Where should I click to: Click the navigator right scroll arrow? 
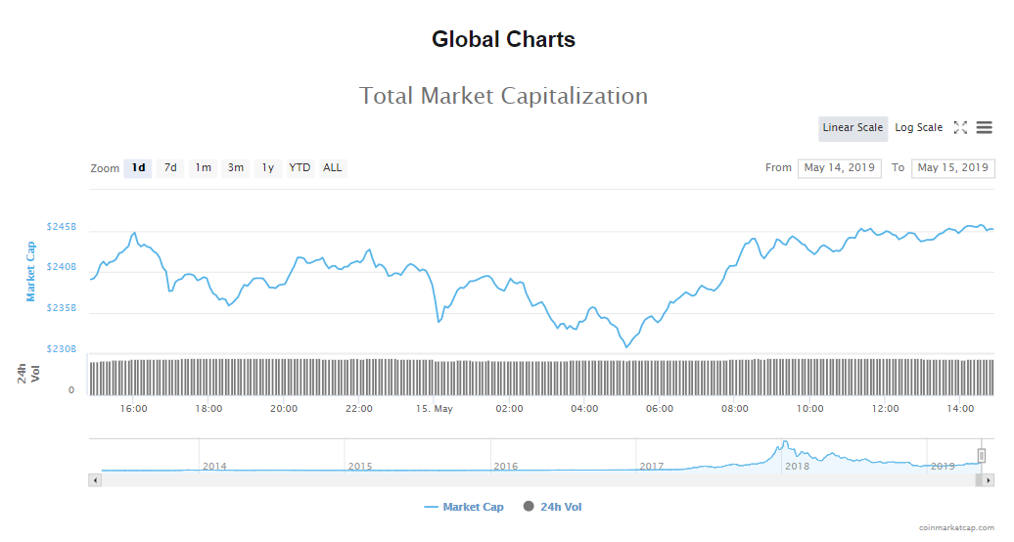pos(990,480)
